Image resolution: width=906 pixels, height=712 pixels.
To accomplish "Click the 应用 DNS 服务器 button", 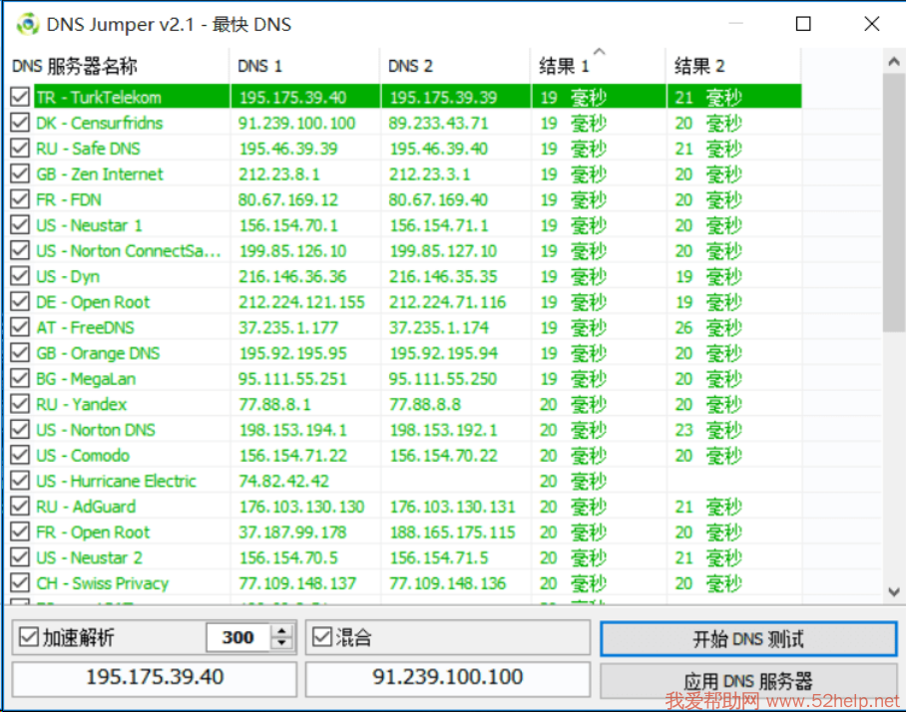I will pos(747,681).
